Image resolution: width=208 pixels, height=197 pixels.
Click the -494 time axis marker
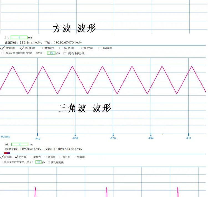point(151,138)
